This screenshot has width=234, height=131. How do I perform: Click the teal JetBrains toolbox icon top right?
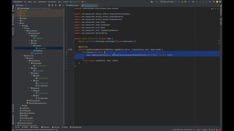coord(220,2)
